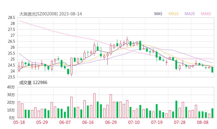Click the 27 price axis label
The image size is (217, 129).
click(13, 35)
